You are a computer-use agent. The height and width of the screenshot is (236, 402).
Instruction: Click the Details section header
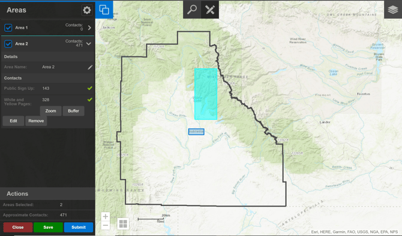(x=11, y=57)
